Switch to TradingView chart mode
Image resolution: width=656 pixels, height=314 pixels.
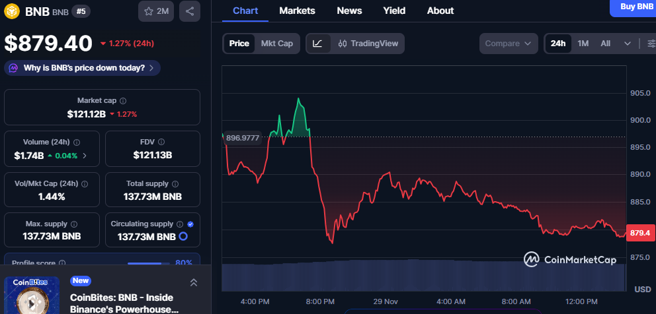click(368, 44)
